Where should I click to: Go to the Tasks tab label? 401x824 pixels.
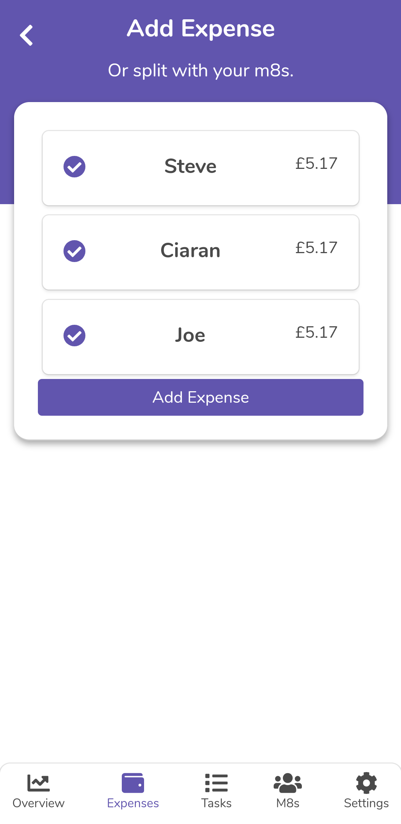(216, 803)
